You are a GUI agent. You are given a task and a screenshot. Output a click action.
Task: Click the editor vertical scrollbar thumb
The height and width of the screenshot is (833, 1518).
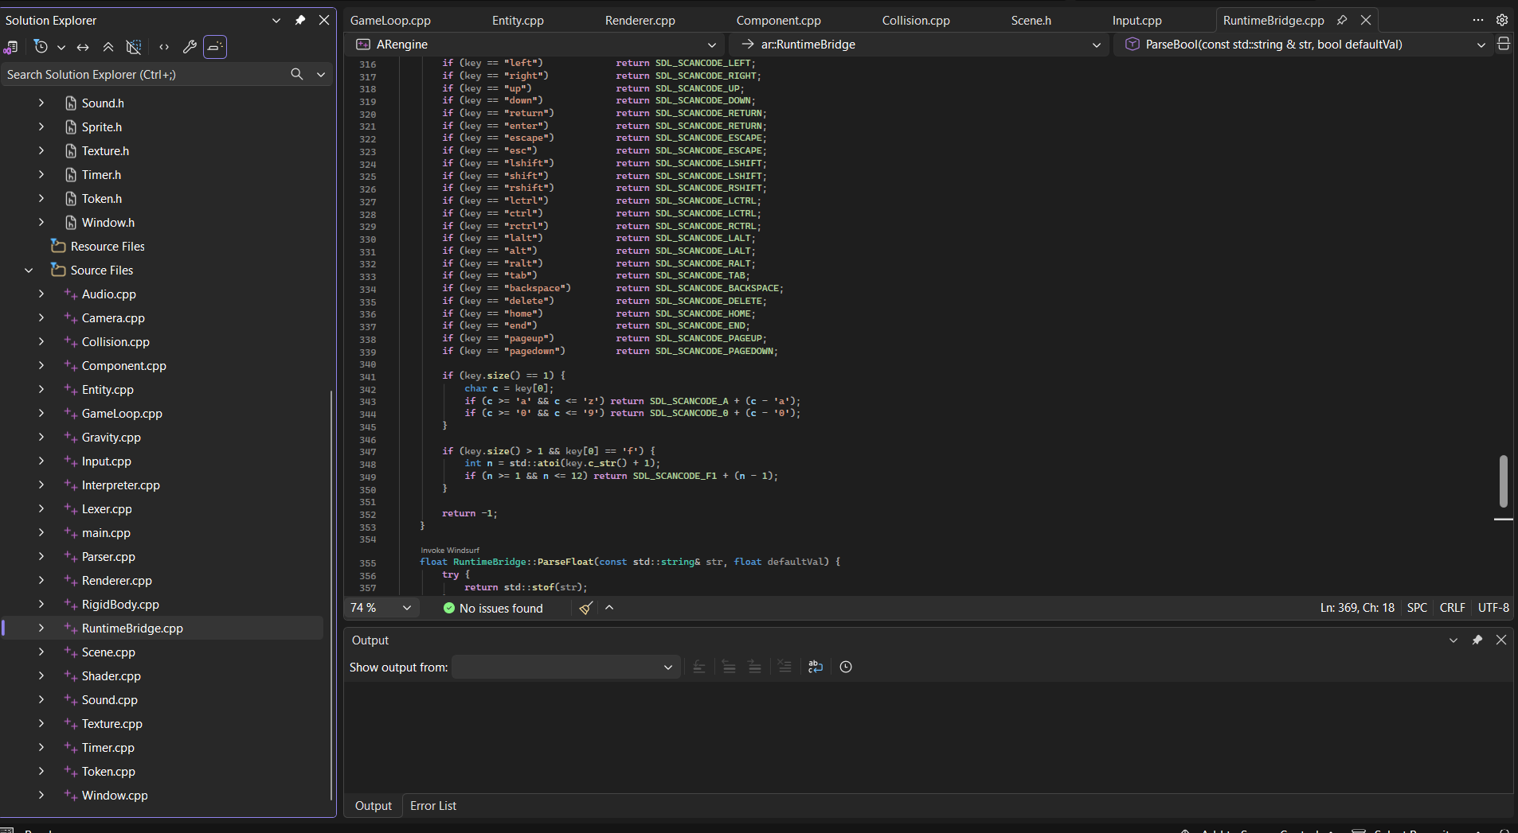coord(1504,481)
